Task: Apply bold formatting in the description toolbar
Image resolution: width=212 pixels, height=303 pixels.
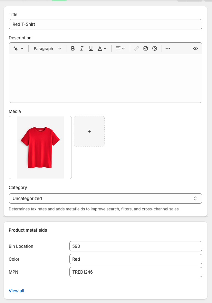Action: tap(73, 48)
